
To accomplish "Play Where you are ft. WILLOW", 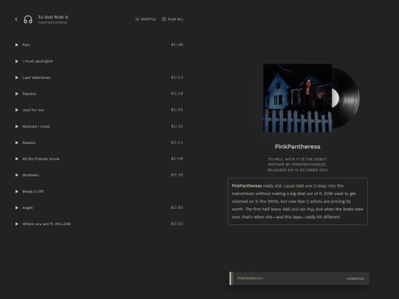I will (x=17, y=224).
